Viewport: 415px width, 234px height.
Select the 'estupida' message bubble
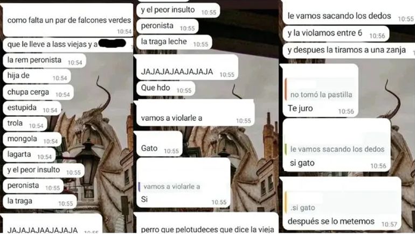click(32, 108)
